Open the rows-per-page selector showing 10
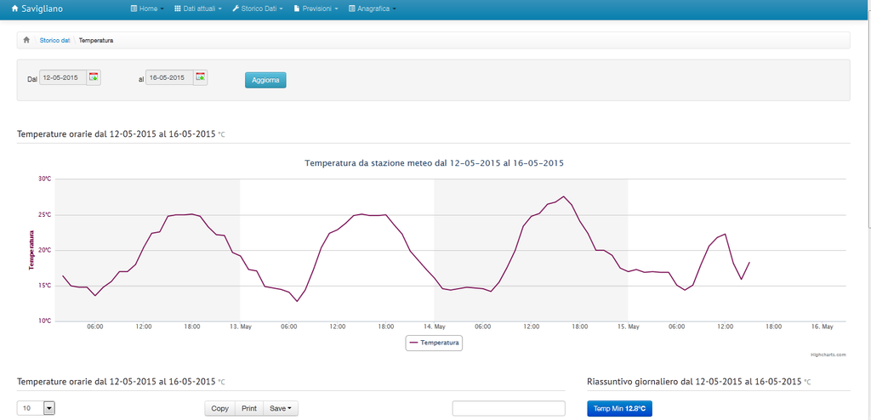This screenshot has width=871, height=420. [36, 408]
